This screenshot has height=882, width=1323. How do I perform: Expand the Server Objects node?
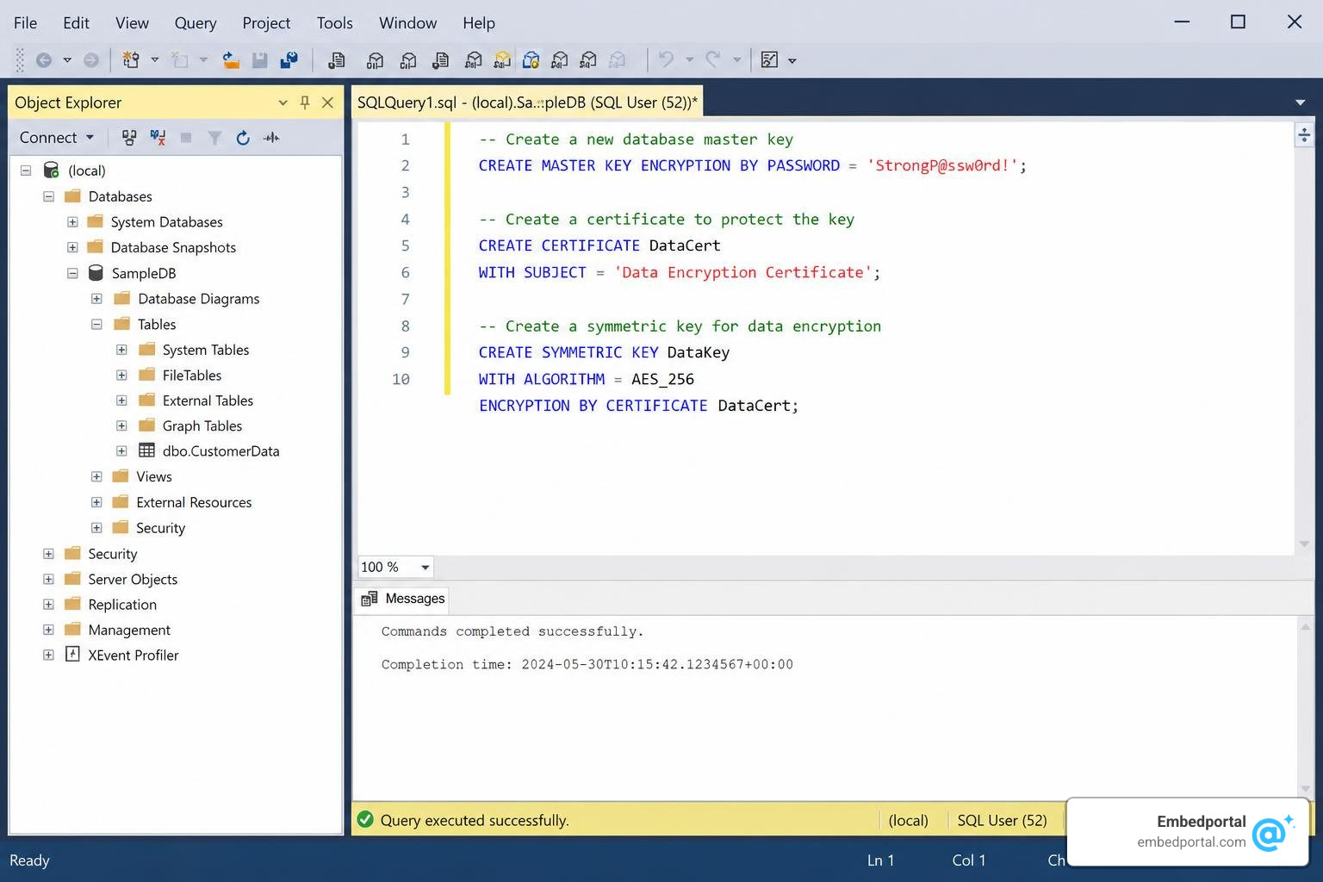pyautogui.click(x=49, y=579)
